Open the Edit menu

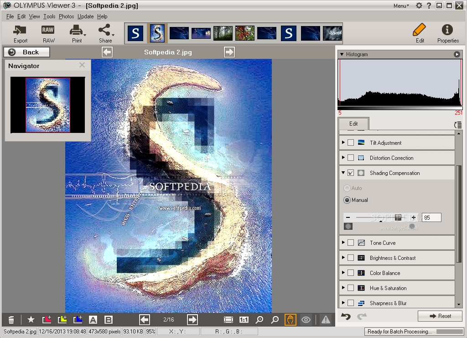[x=21, y=16]
